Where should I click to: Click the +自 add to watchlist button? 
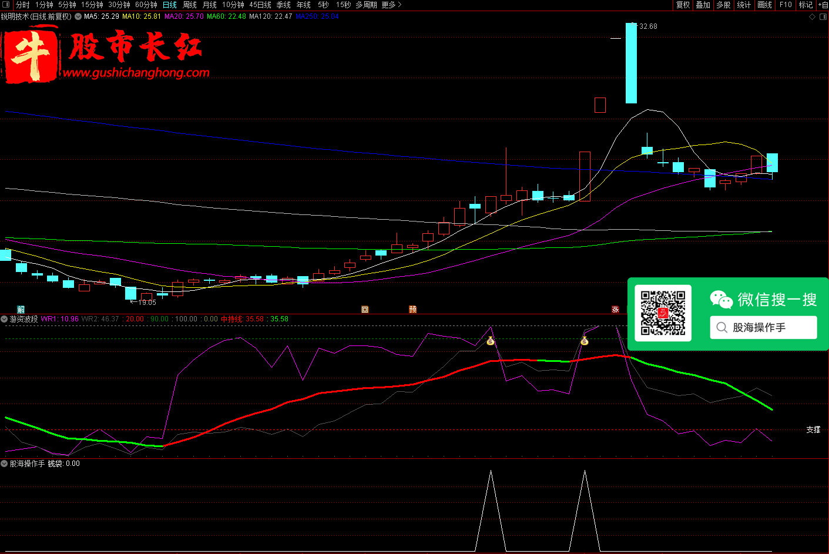pyautogui.click(x=823, y=5)
